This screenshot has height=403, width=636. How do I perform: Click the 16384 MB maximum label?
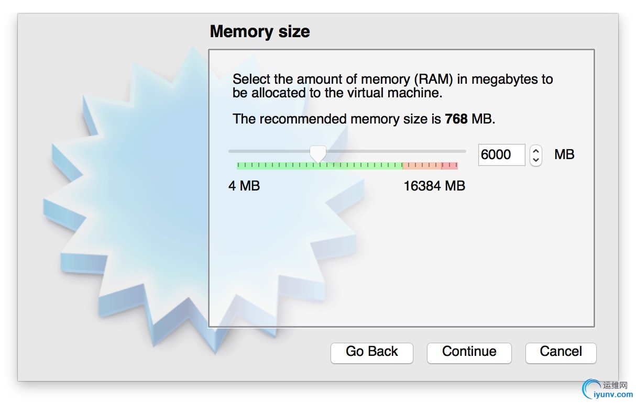(x=434, y=186)
